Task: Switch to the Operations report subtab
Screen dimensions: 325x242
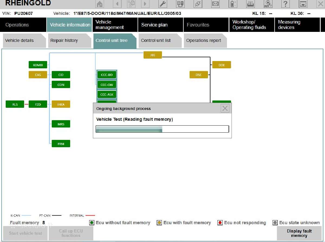Action: point(205,41)
